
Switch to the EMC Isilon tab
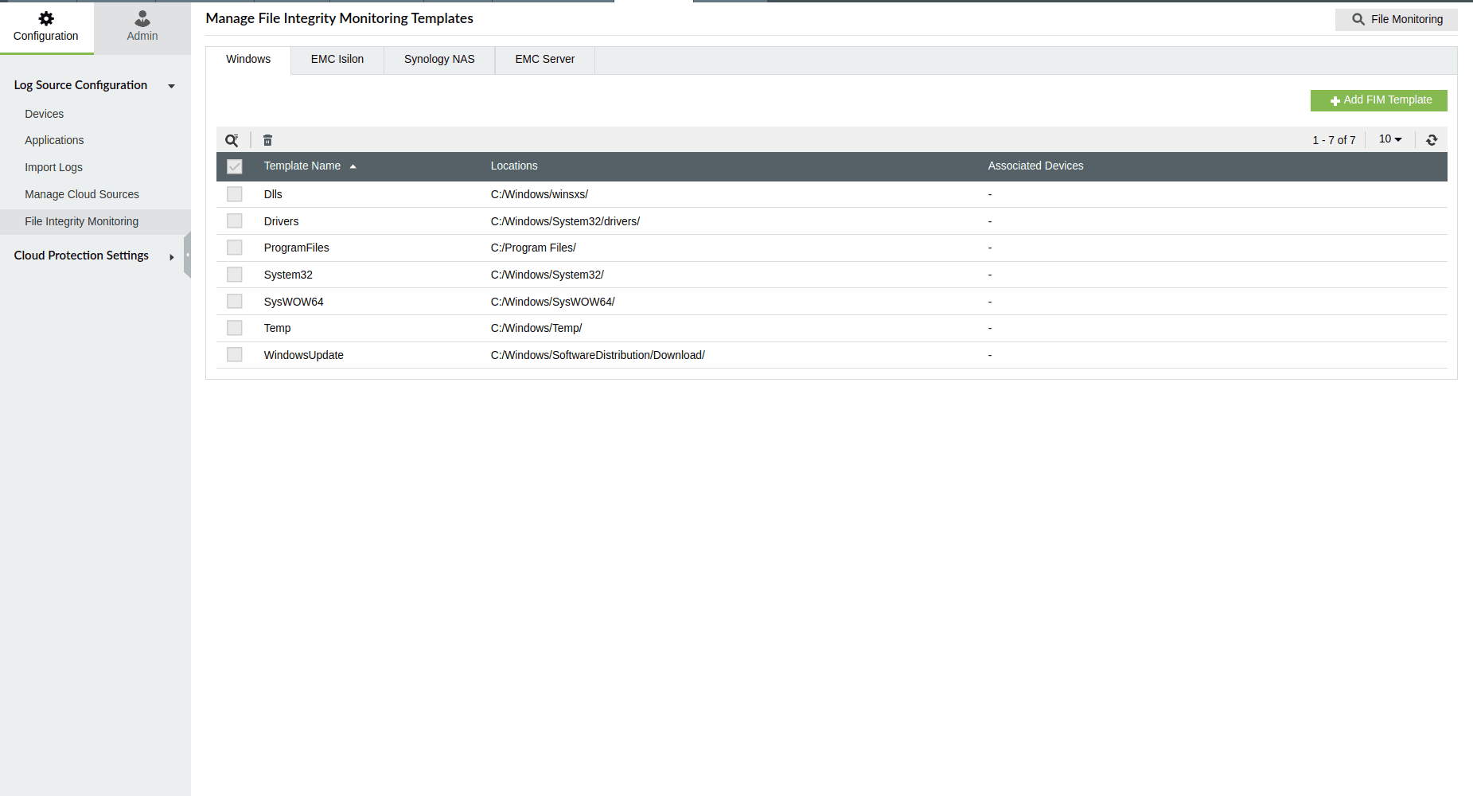click(337, 59)
